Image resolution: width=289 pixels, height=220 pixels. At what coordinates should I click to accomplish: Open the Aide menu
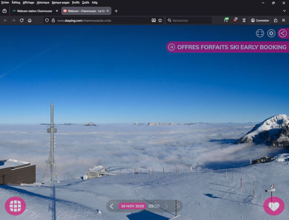pyautogui.click(x=94, y=3)
